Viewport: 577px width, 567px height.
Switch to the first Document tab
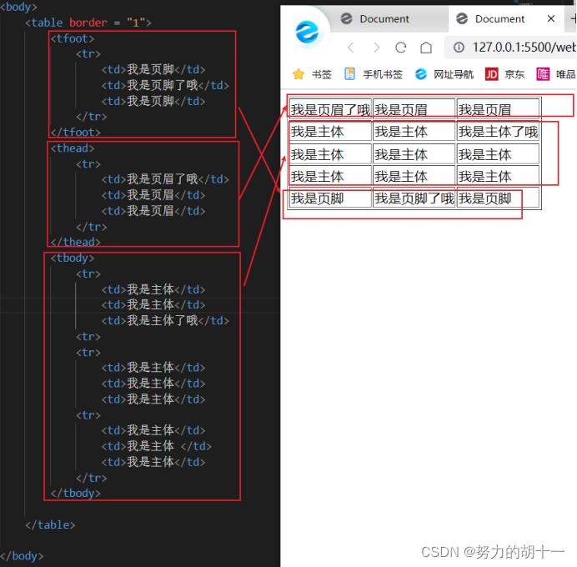(384, 19)
